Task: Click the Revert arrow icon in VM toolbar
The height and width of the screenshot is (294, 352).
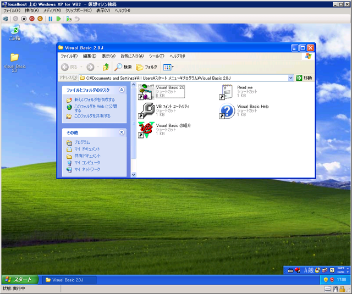Action: [x=77, y=19]
